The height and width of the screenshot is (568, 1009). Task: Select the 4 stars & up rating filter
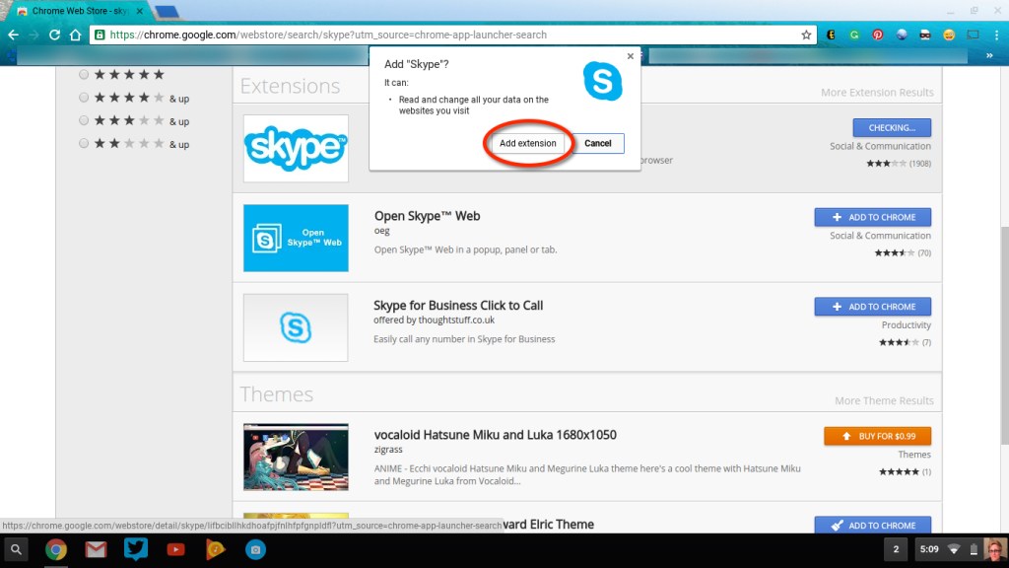pyautogui.click(x=84, y=98)
